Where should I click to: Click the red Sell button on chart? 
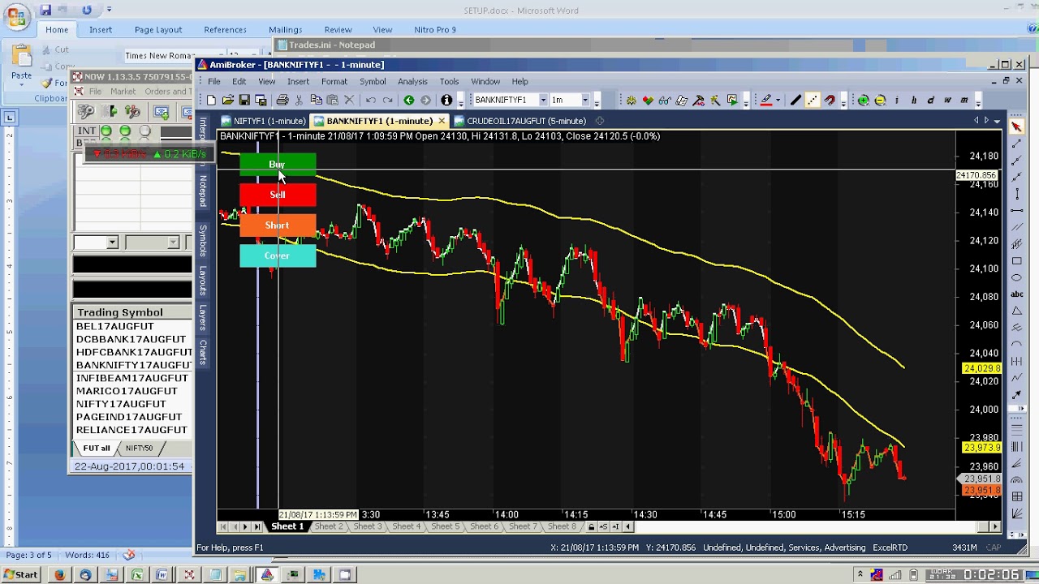point(278,195)
